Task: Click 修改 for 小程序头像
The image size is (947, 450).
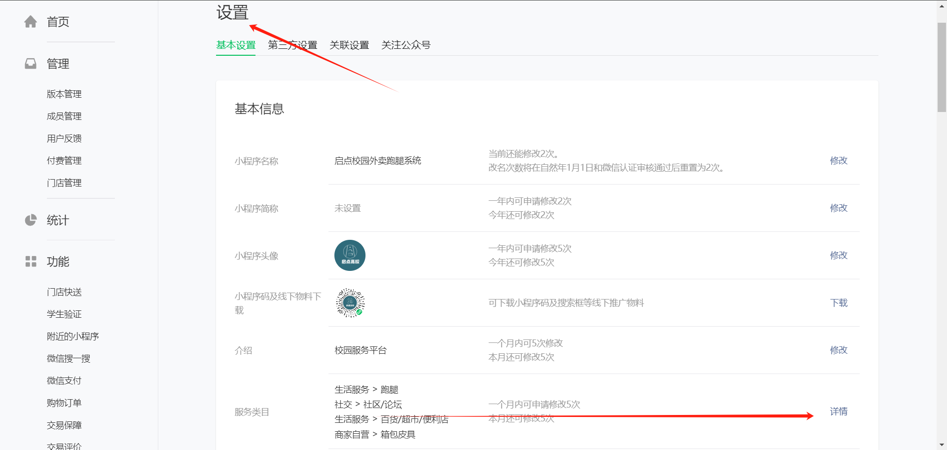Action: tap(838, 256)
